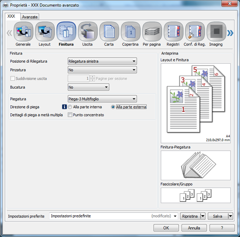Expand the Posizione di Rilegatura dropdown
The width and height of the screenshot is (240, 237).
pyautogui.click(x=102, y=61)
